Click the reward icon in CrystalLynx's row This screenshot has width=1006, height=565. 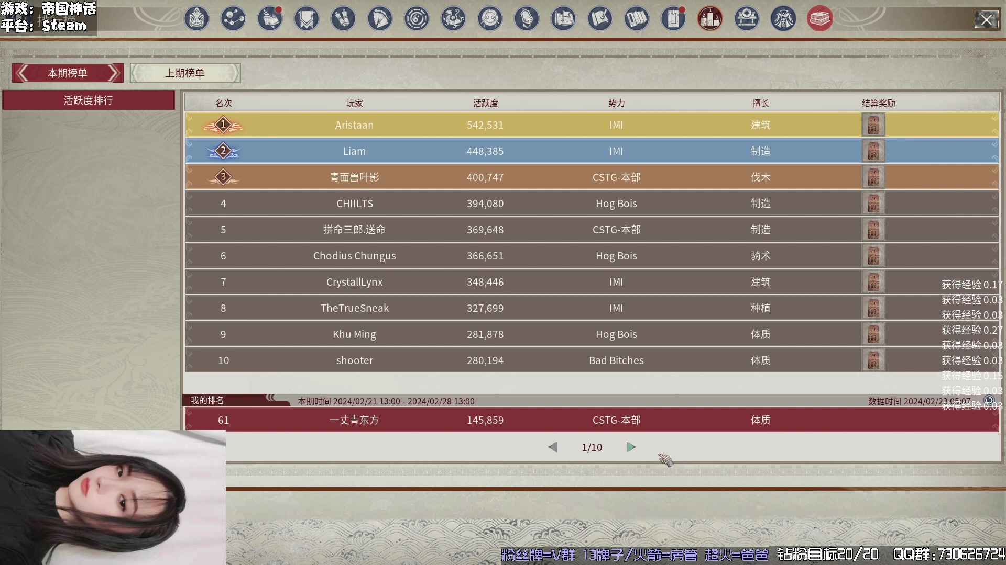pyautogui.click(x=873, y=282)
